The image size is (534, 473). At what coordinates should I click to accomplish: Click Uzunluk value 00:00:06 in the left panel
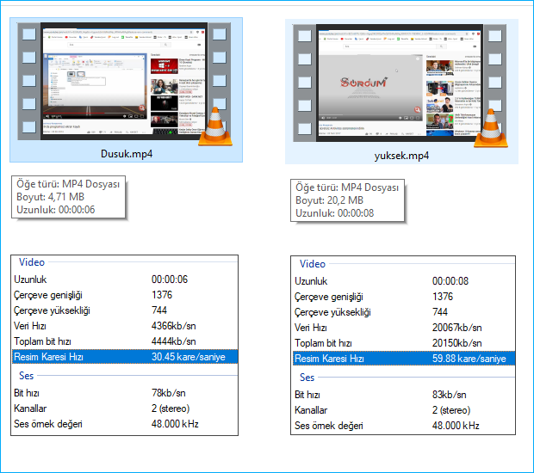pyautogui.click(x=170, y=279)
